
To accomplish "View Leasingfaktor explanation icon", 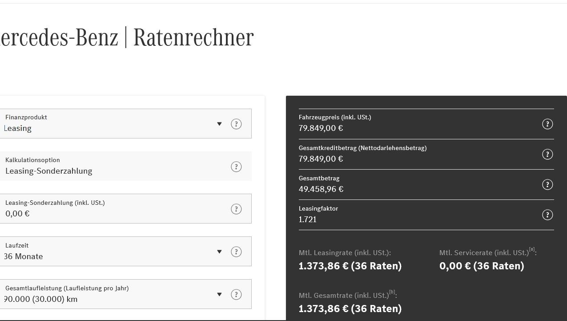I will [547, 215].
